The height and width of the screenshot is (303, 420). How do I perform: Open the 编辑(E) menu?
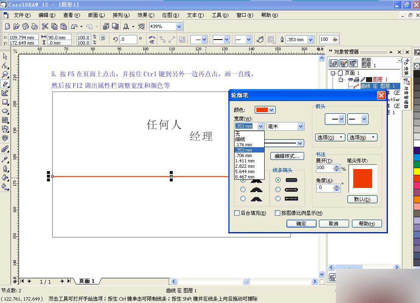(x=47, y=15)
